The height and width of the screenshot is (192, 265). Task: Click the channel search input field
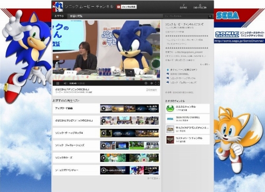(x=185, y=17)
